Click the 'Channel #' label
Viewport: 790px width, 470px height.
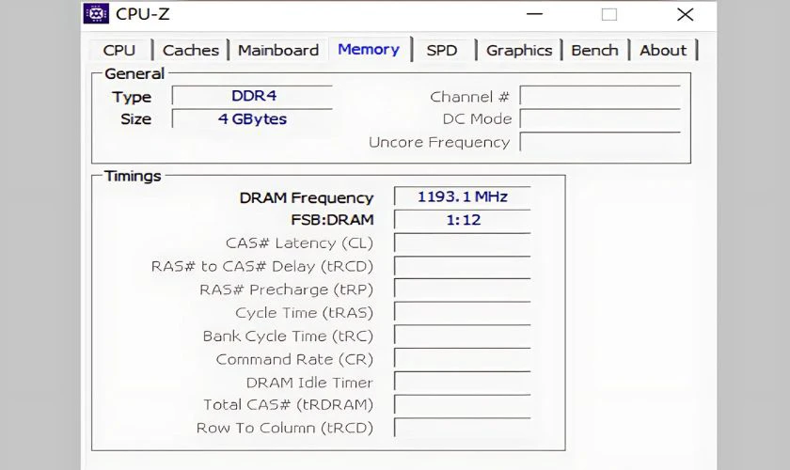469,97
